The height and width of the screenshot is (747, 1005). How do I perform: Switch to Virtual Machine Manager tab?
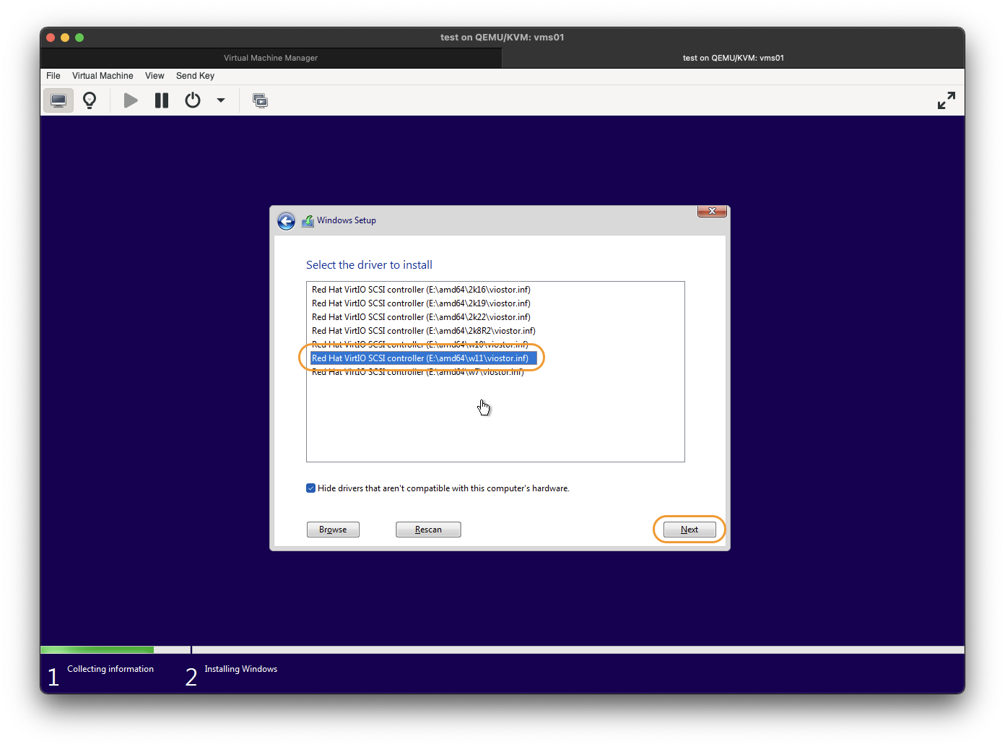[x=271, y=58]
